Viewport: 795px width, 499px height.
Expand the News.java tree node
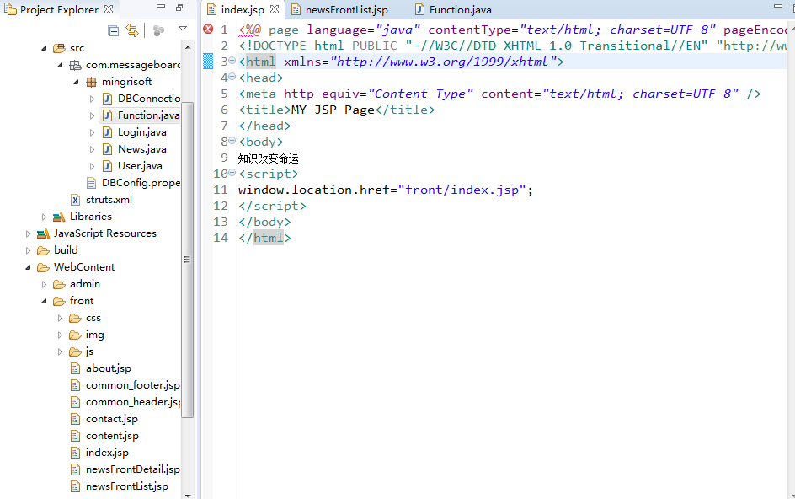(x=92, y=149)
